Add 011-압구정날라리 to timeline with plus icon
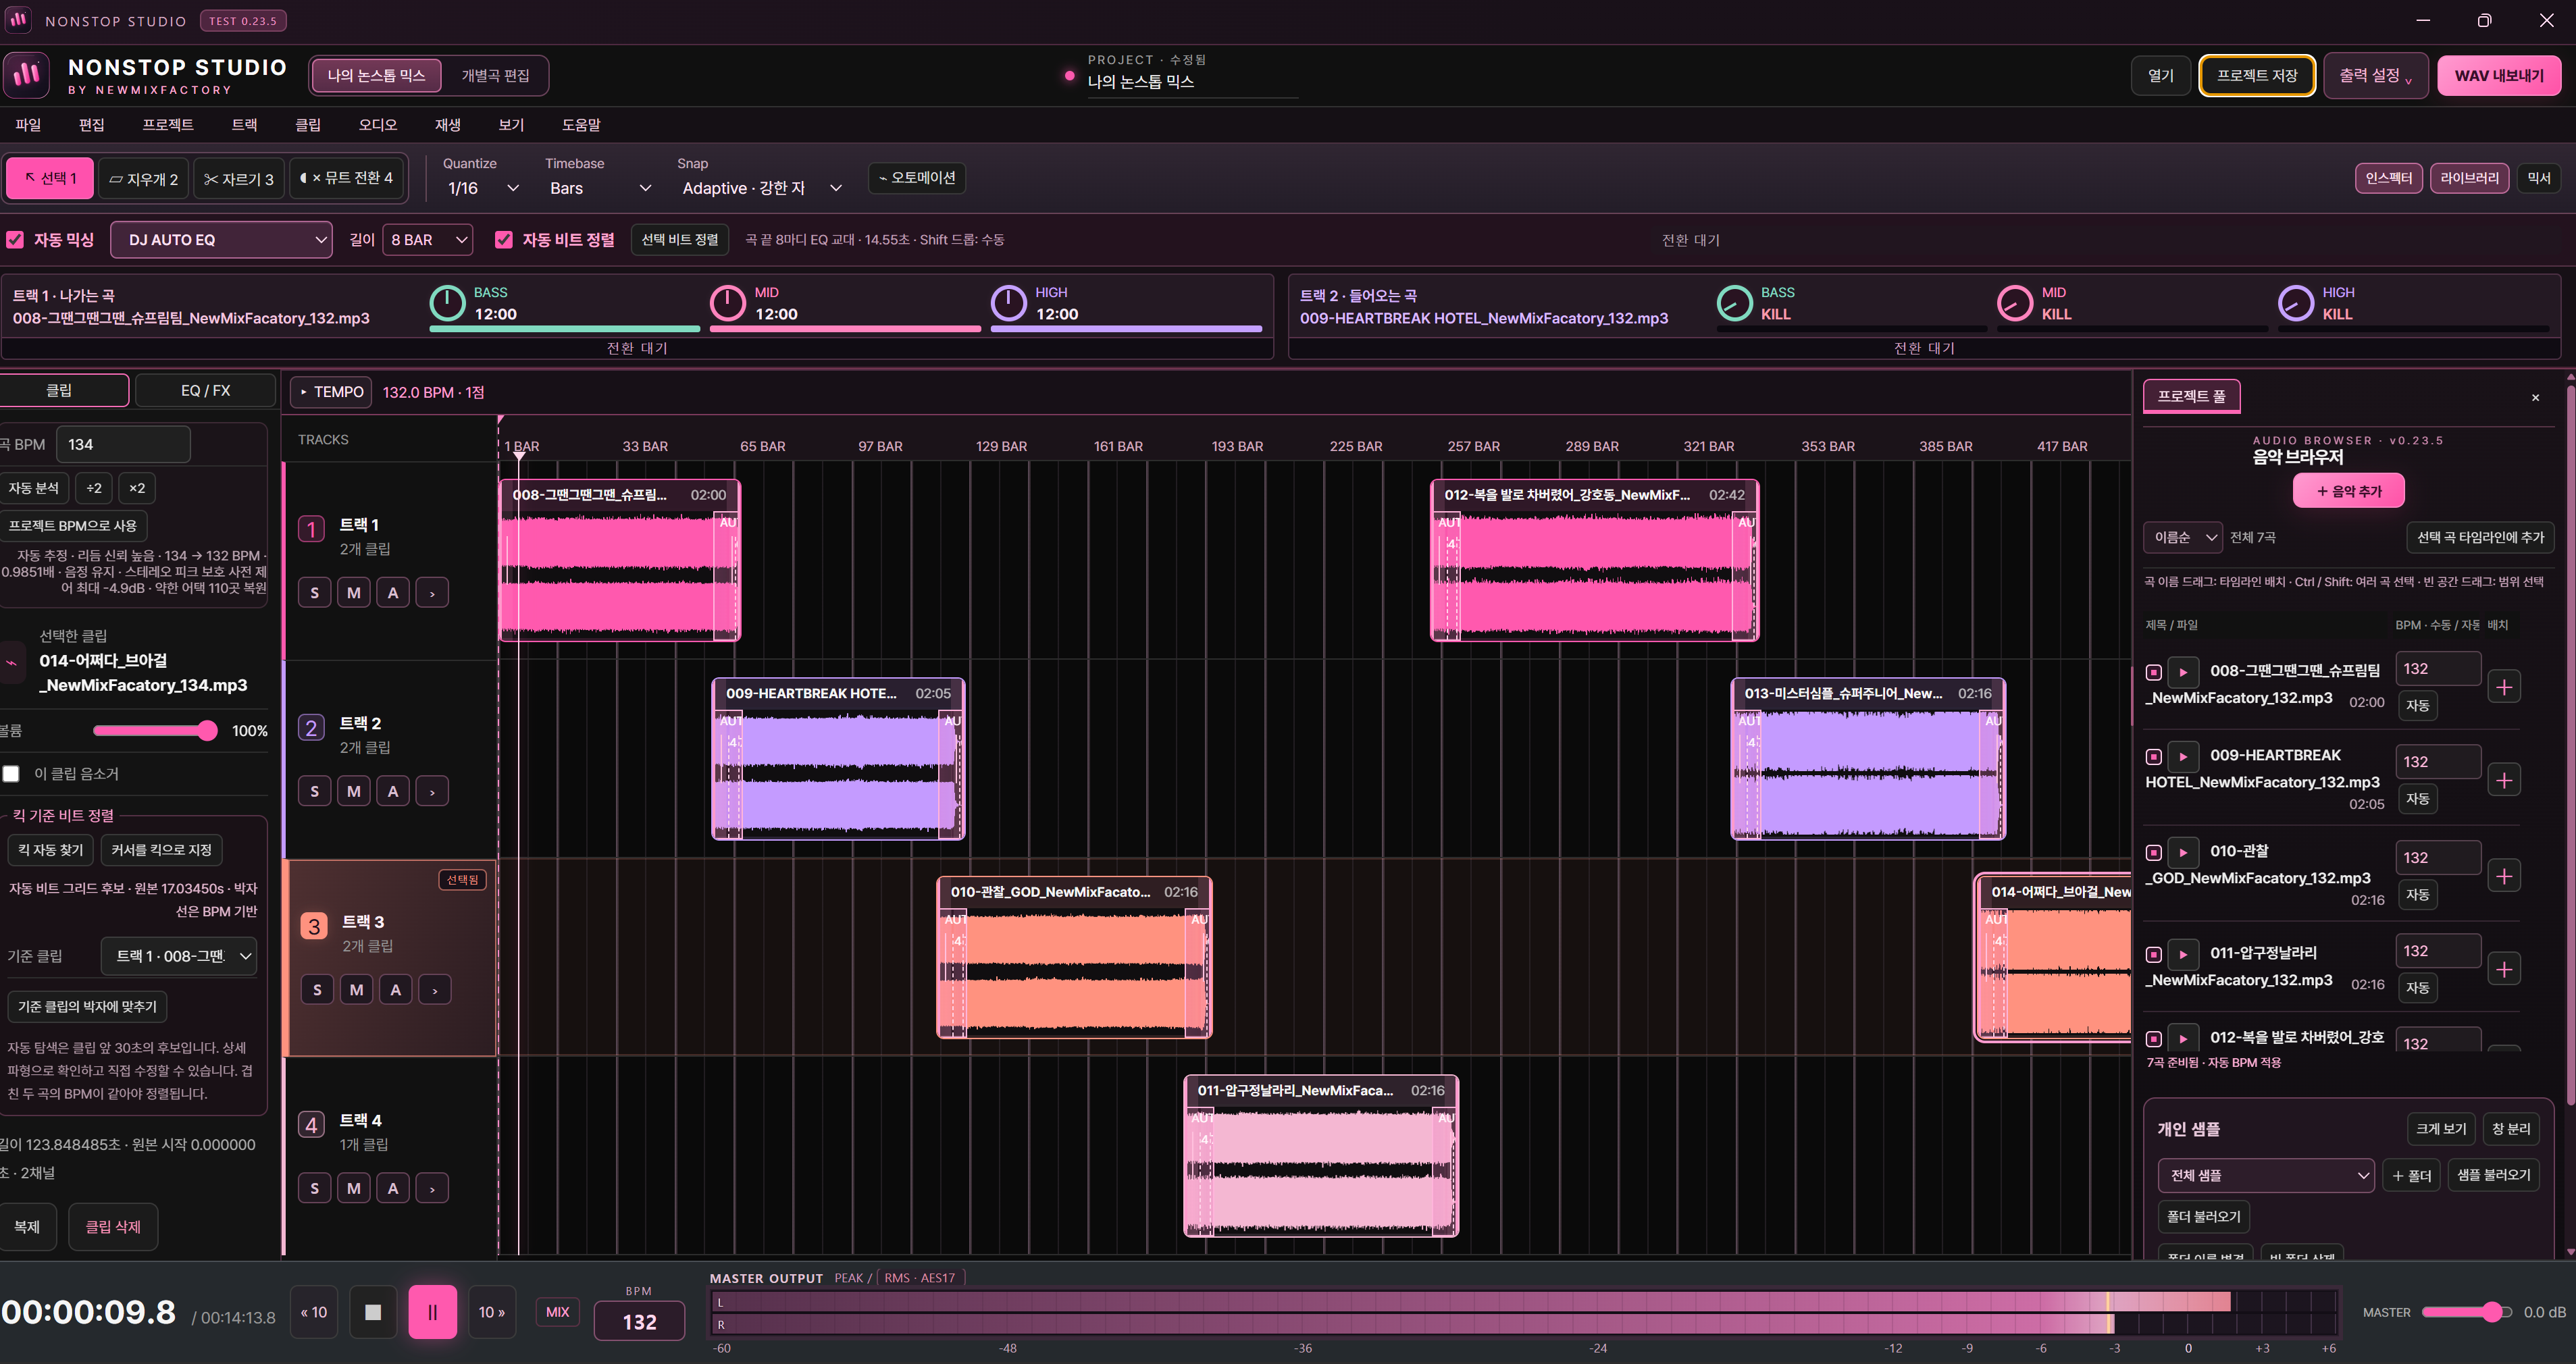2576x1364 pixels. pyautogui.click(x=2504, y=969)
